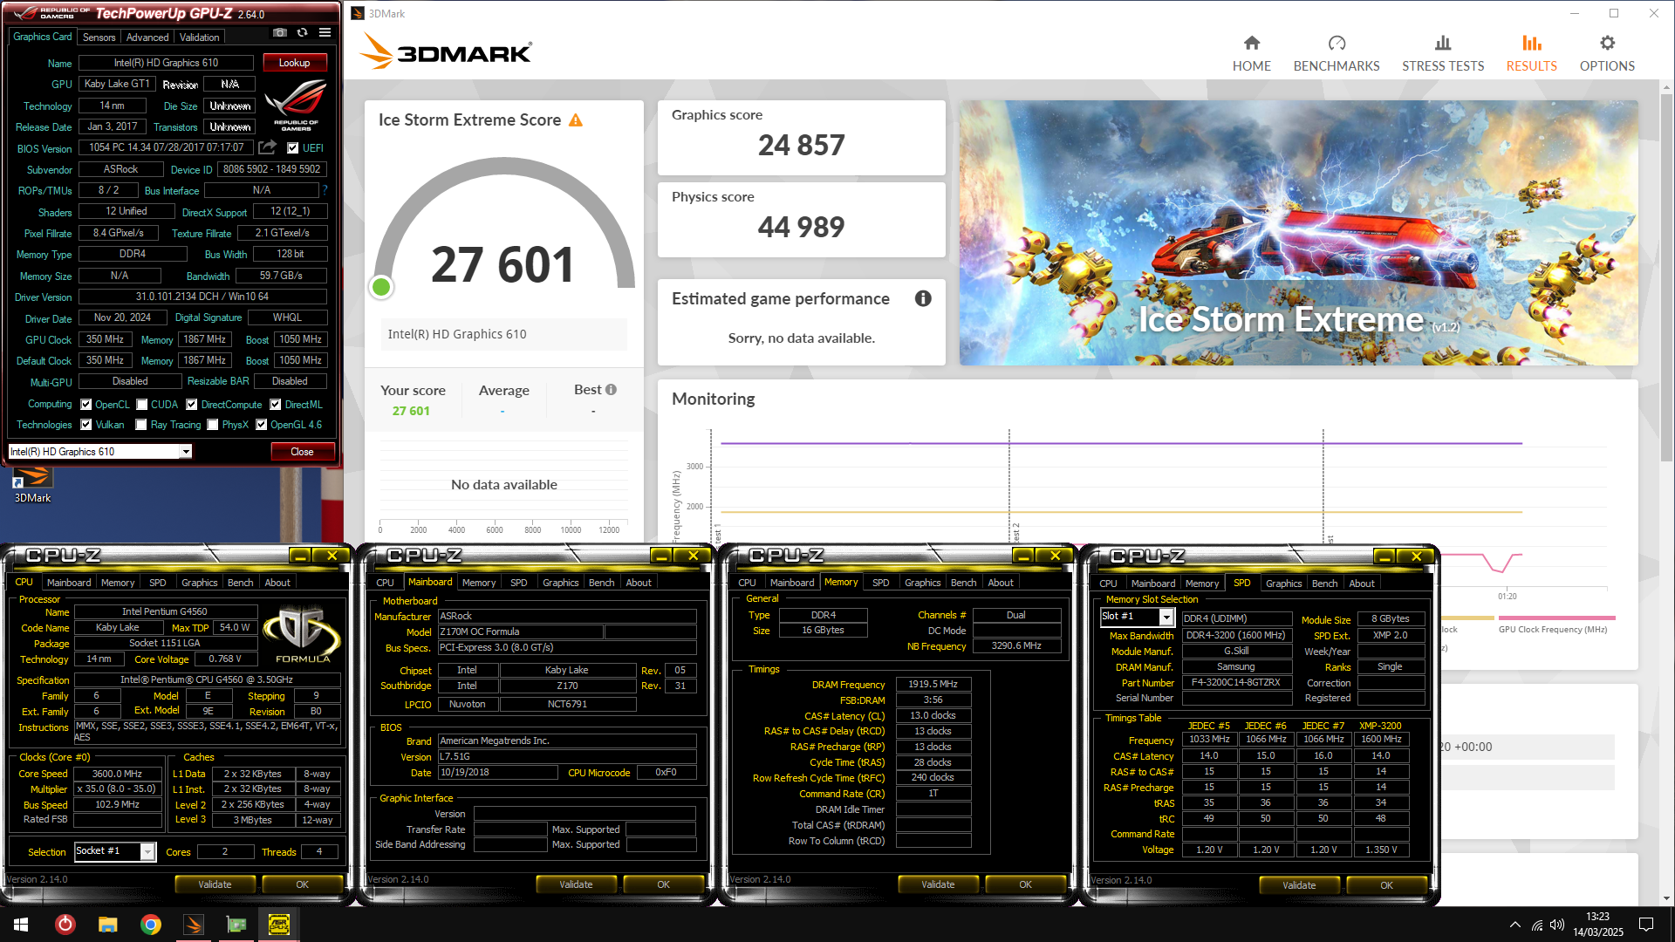Switch to CPU-Z via yellow taskbar icon
Viewport: 1675px width, 942px height.
(279, 925)
